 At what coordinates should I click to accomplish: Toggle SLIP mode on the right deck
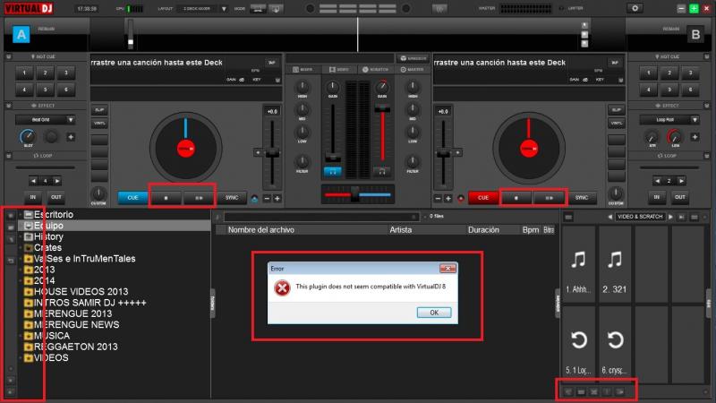point(617,110)
